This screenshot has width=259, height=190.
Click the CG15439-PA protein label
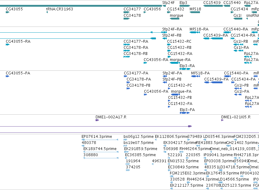(x=217, y=79)
